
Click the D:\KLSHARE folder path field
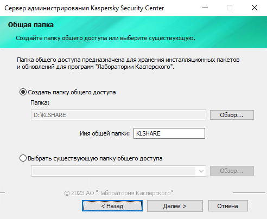click(118, 115)
